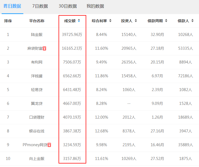Image resolution: width=199 pixels, height=167 pixels.
Task: Click the 26356人 investor count
Action: point(129,62)
